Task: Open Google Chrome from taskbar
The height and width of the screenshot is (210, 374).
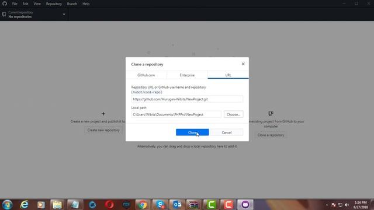Action: [143, 205]
